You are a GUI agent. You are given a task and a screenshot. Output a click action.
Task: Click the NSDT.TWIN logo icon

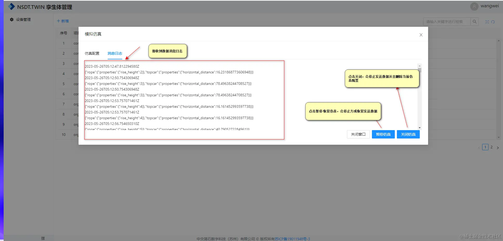click(x=11, y=7)
